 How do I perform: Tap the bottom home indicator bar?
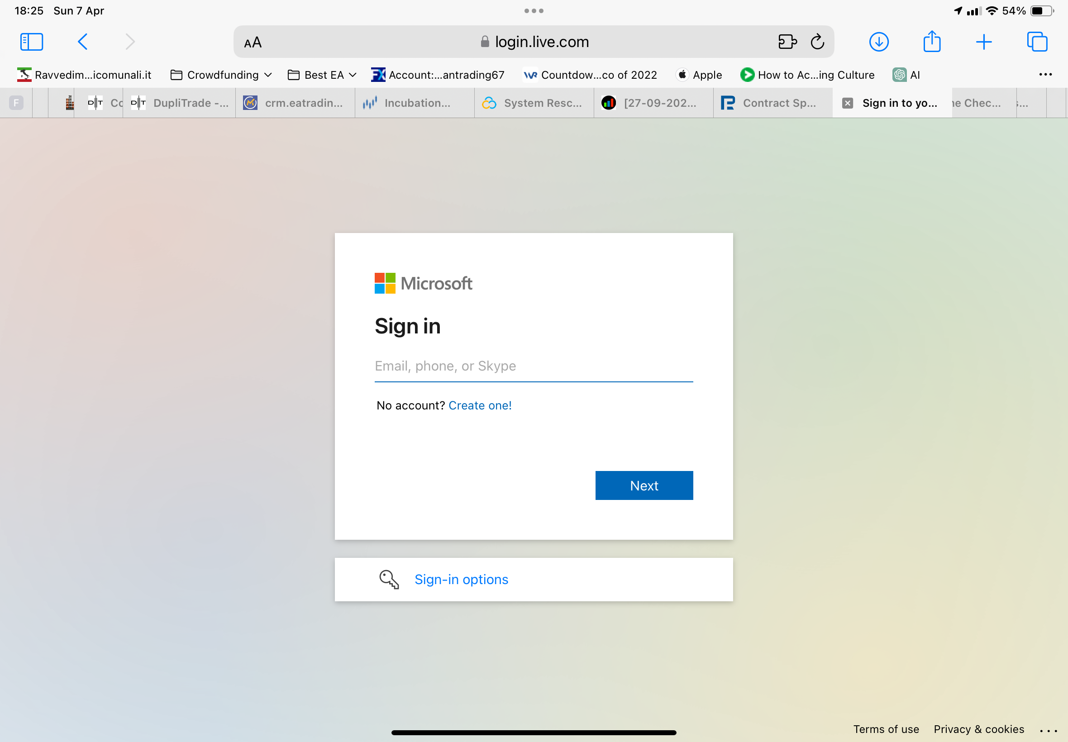[x=534, y=732]
